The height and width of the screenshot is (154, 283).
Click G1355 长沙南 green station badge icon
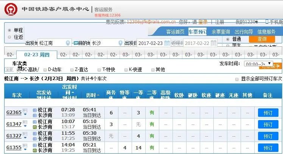[35, 151]
